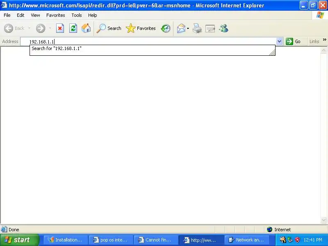Open Messenger people icon
This screenshot has height=246, width=328.
(x=223, y=28)
